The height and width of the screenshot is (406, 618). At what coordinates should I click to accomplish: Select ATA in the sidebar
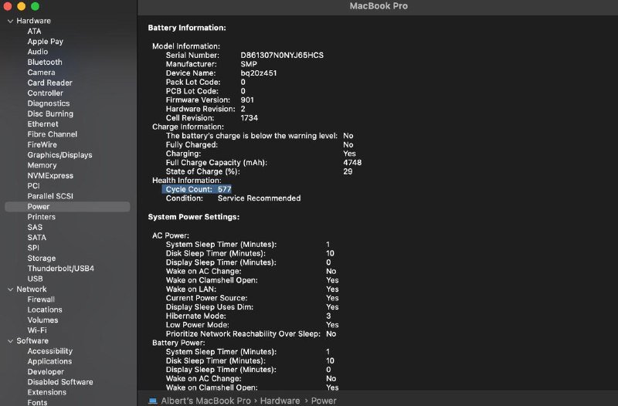coord(34,31)
